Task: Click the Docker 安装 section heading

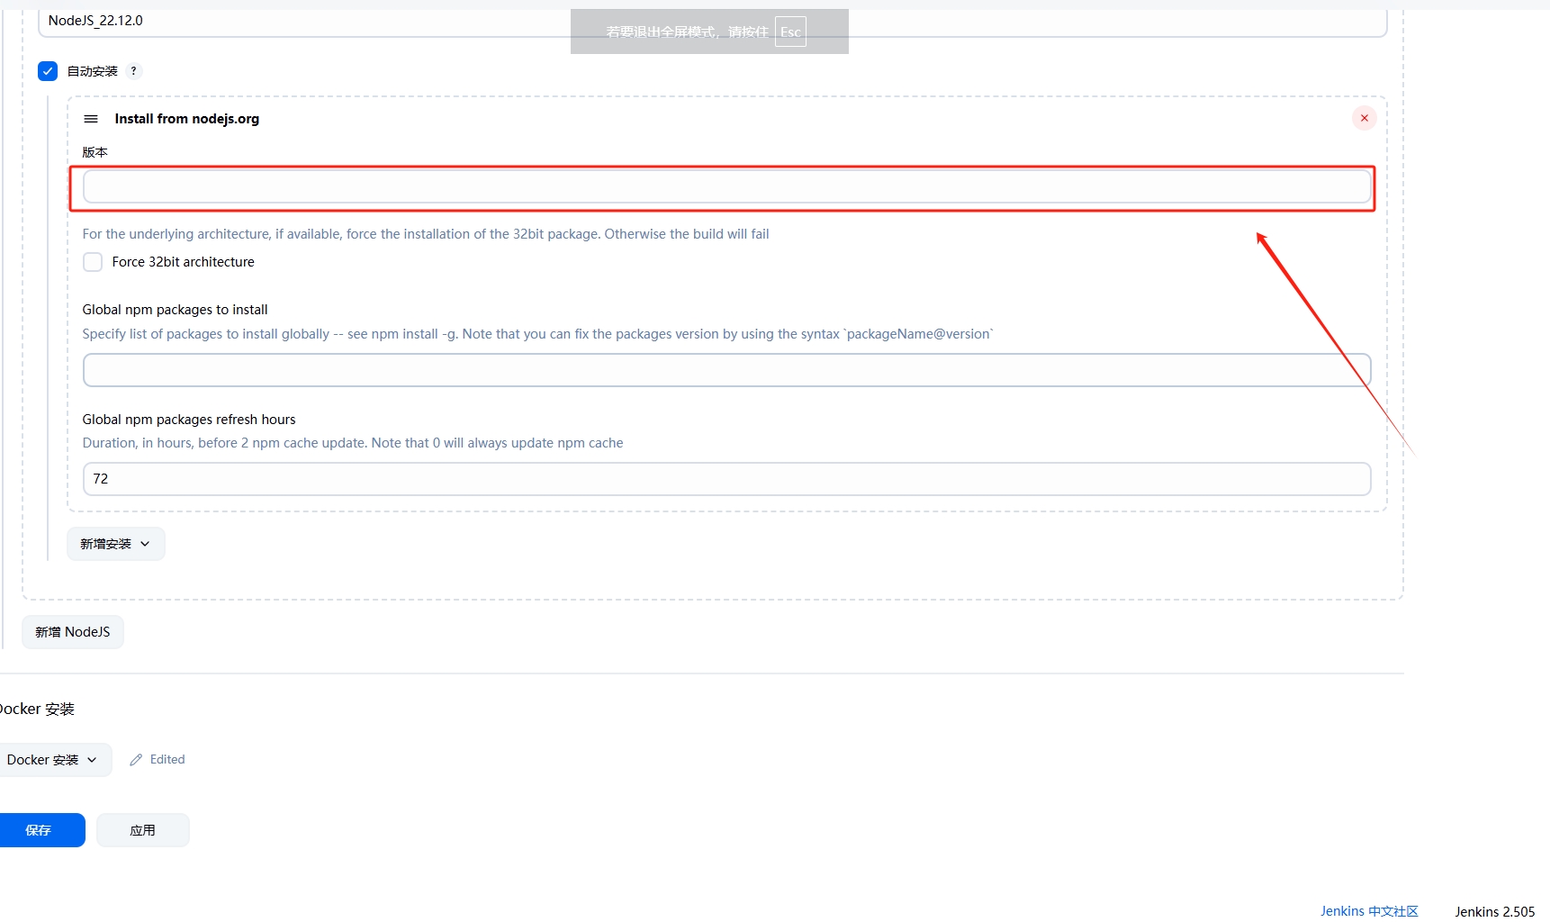Action: (x=37, y=710)
